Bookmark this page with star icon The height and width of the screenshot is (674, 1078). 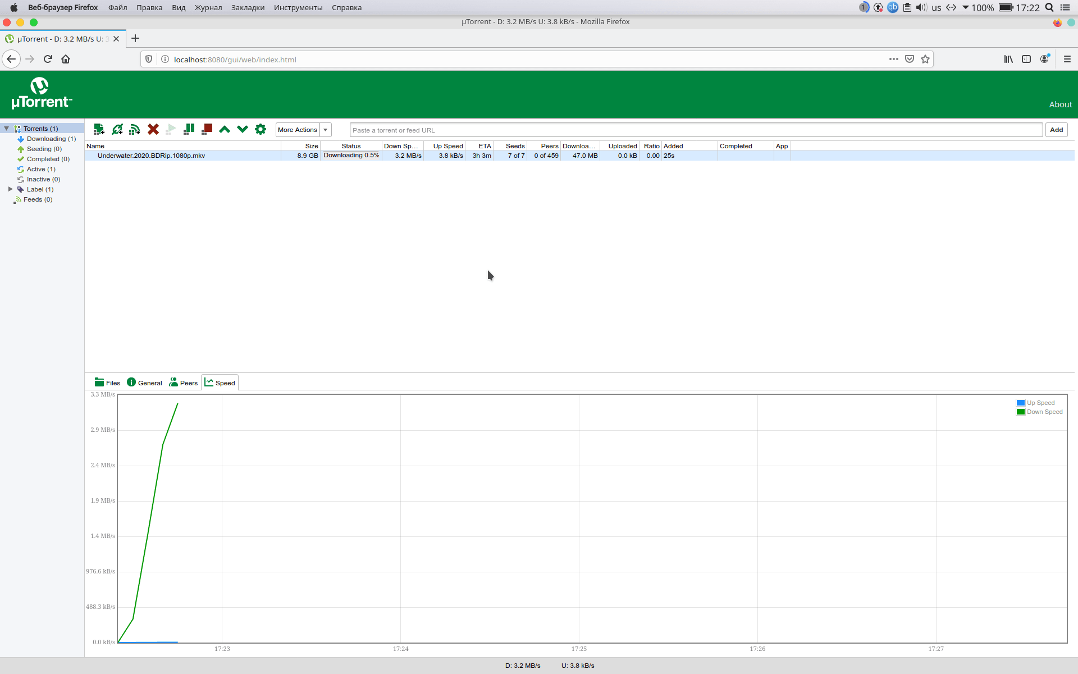(x=925, y=59)
